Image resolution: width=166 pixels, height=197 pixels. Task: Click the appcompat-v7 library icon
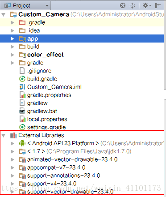pos(22,168)
